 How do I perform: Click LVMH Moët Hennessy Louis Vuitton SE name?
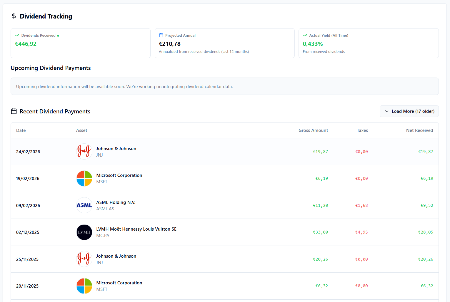pyautogui.click(x=136, y=229)
